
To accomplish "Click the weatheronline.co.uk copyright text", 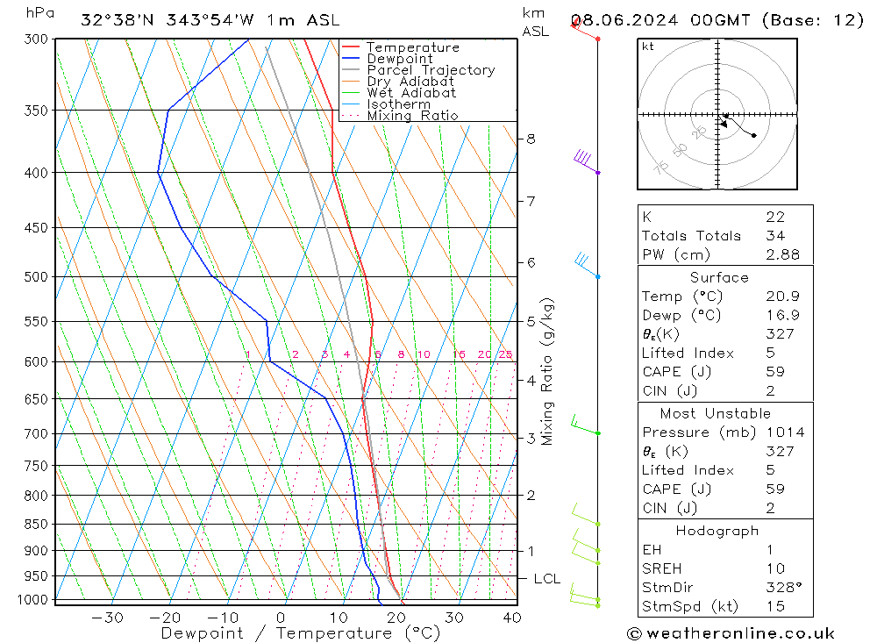I will tap(731, 633).
